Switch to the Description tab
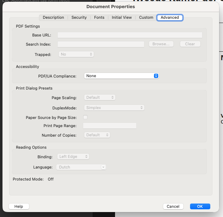 53,17
